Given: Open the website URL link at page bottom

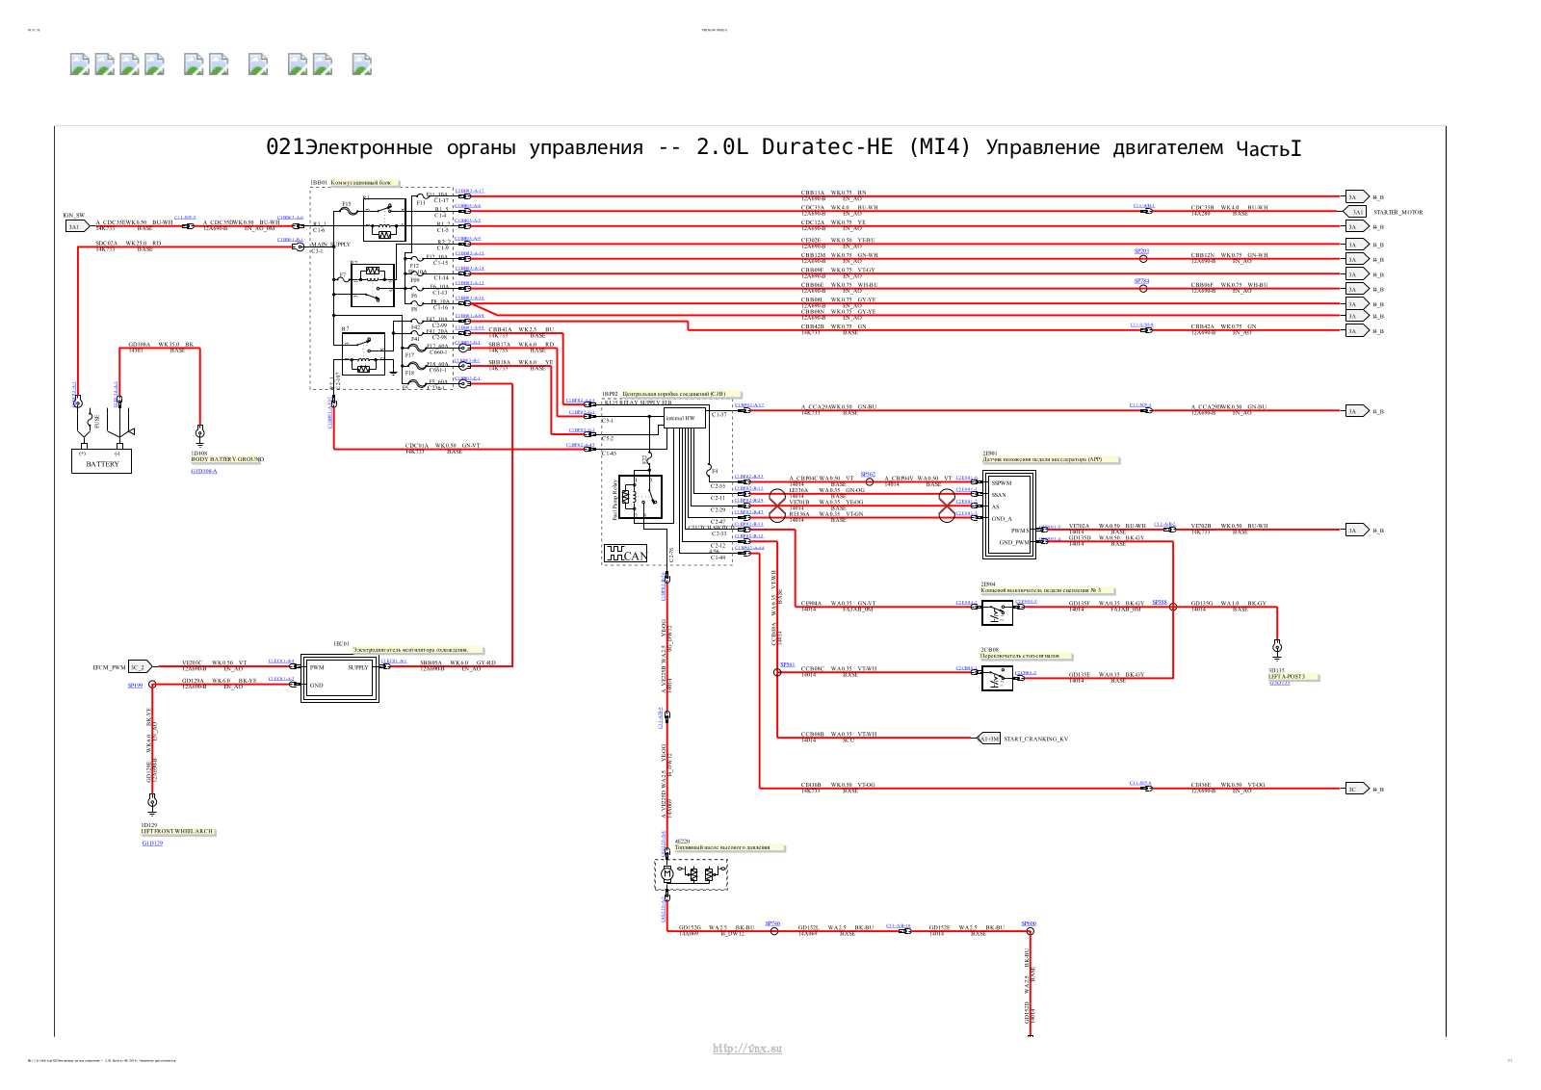Looking at the screenshot, I should pos(747,1049).
